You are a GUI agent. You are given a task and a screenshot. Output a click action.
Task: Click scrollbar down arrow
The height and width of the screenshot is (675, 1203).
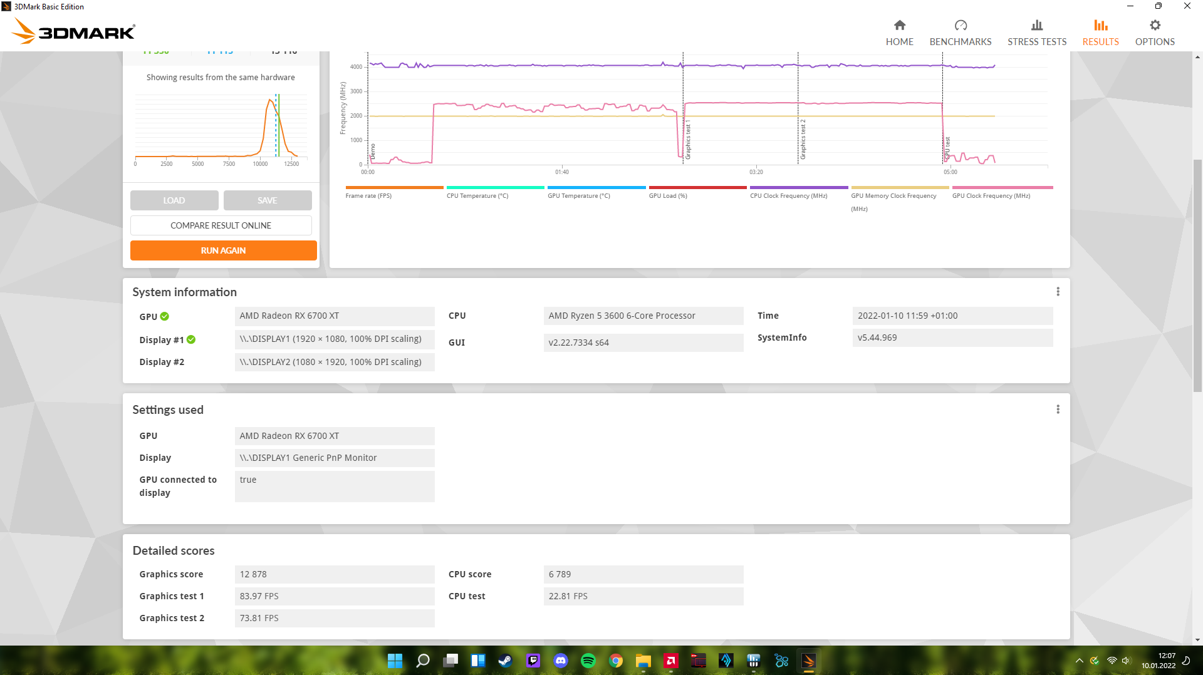1197,640
